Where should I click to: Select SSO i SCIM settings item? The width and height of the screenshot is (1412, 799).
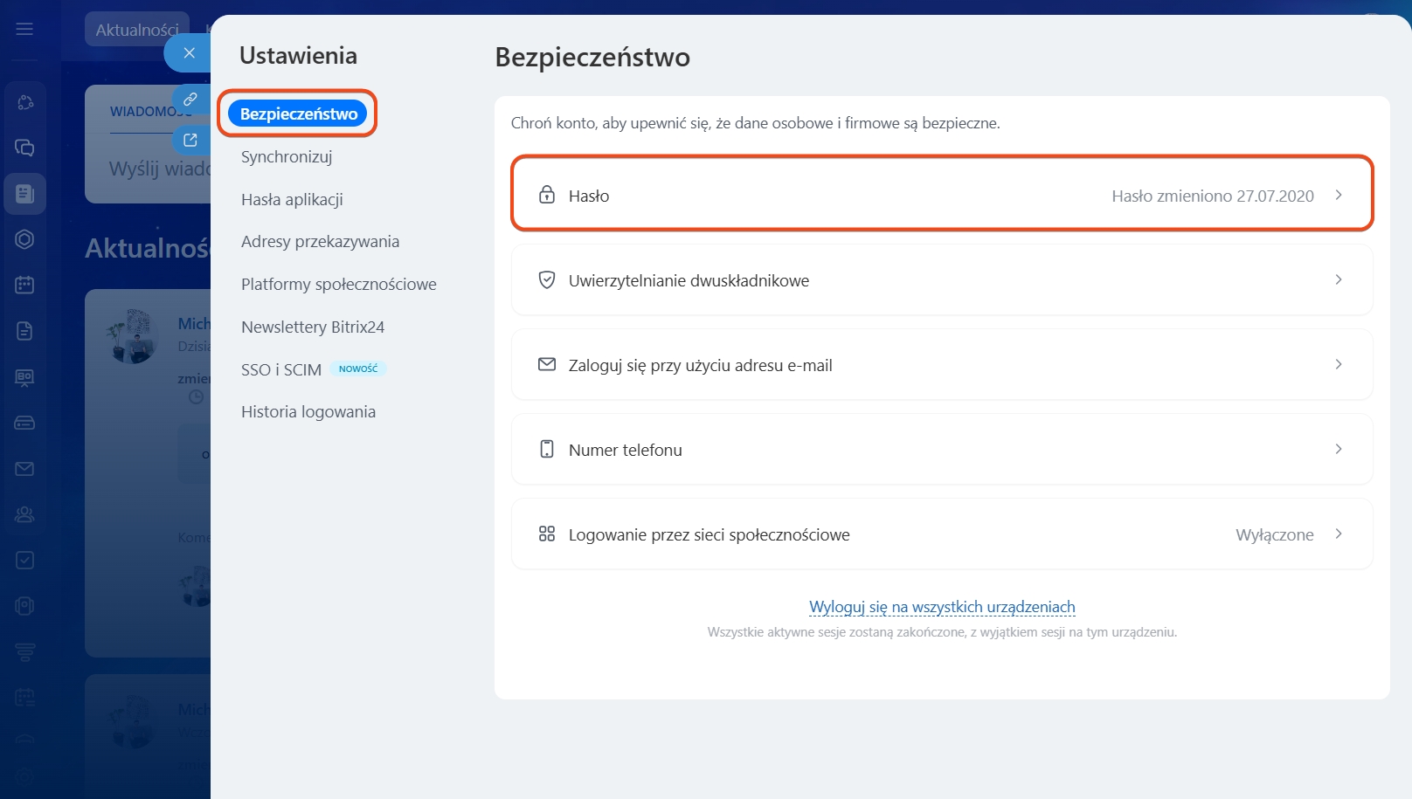[x=281, y=370]
